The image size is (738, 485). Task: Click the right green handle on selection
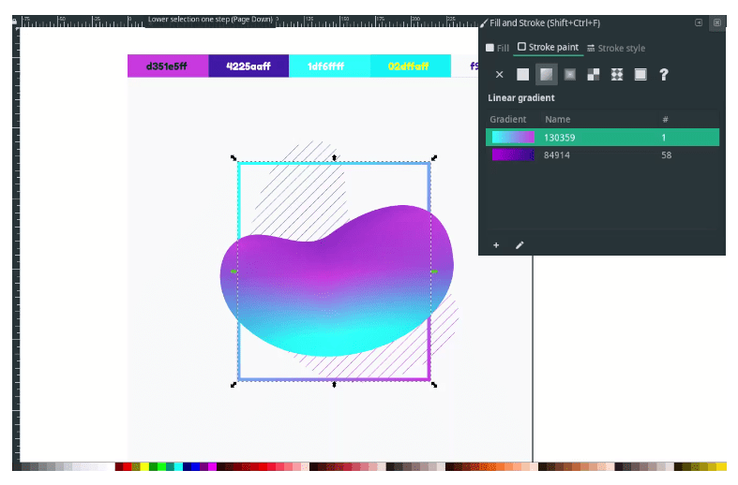point(434,272)
